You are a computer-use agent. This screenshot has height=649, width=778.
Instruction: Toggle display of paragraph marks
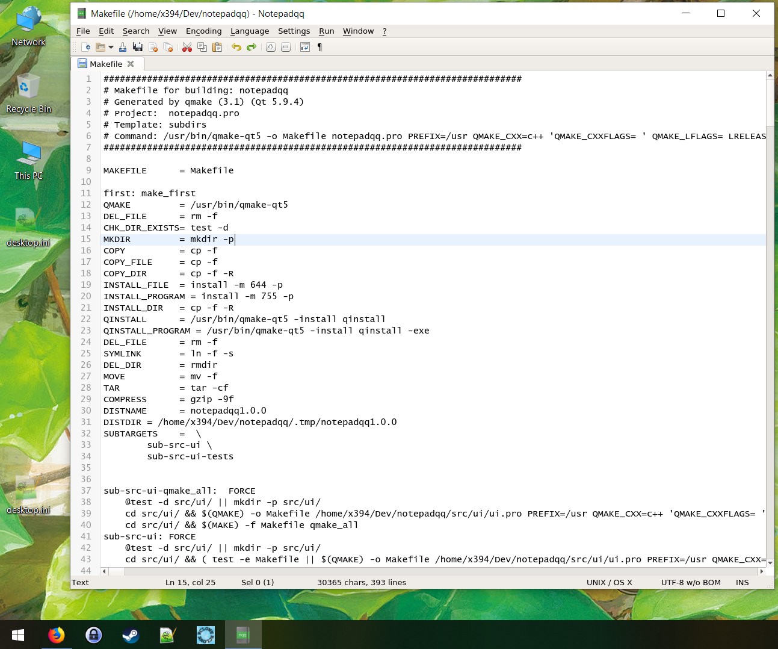320,47
